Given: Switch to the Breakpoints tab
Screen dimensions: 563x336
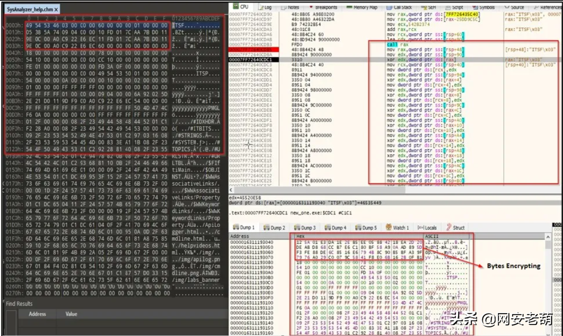Looking at the screenshot, I should click(322, 7).
